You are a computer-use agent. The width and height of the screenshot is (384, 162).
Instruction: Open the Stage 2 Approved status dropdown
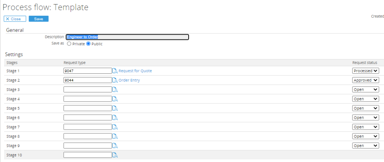point(366,80)
